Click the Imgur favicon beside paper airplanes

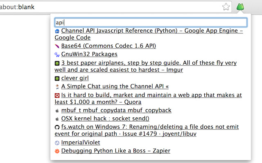pos(57,63)
